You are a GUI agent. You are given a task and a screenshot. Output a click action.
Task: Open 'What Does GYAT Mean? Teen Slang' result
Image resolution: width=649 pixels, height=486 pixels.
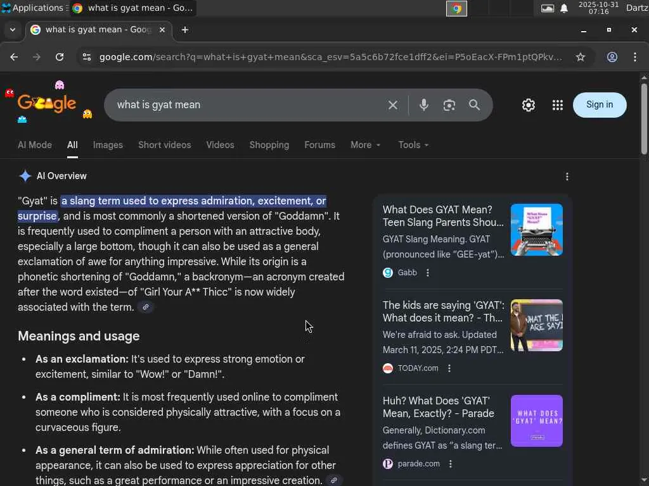(443, 216)
